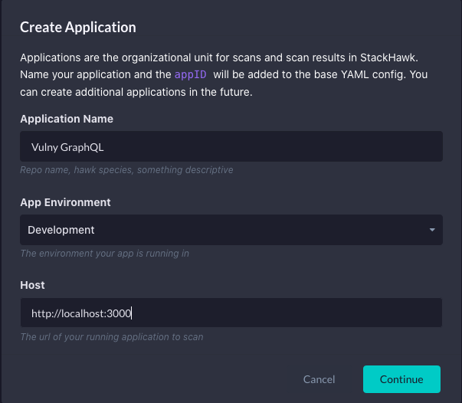Click the purple appID code text
The height and width of the screenshot is (403, 462).
[x=190, y=75]
